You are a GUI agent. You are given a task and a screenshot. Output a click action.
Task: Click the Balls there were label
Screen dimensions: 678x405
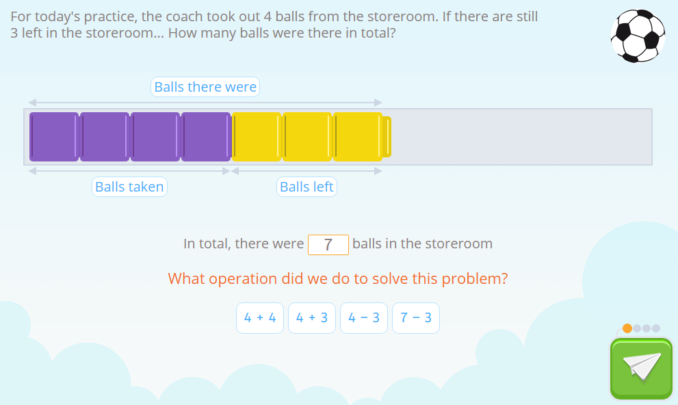click(205, 87)
